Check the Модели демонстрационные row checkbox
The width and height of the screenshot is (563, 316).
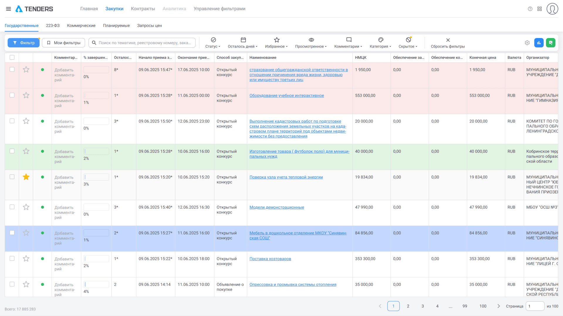[12, 207]
